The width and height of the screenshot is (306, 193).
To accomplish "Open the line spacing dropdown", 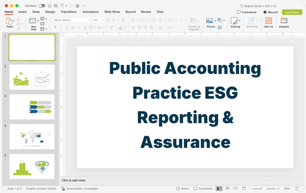I will [x=171, y=20].
